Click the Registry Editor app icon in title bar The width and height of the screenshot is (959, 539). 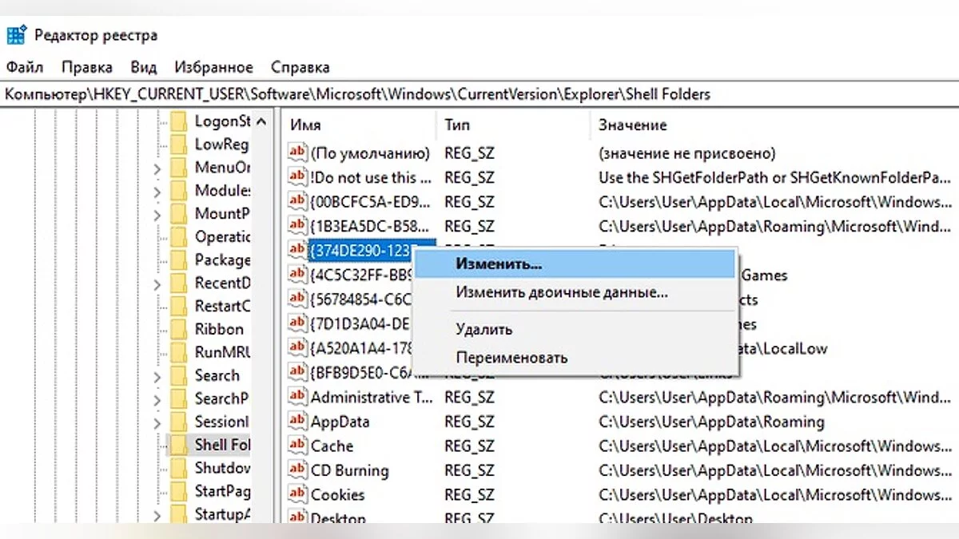[17, 35]
